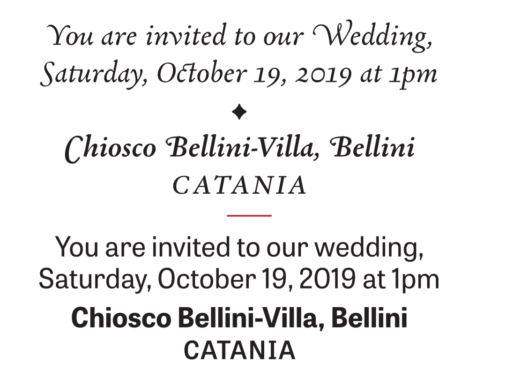
Task: Click the bold sans-serif word "Chiosco"
Action: tap(121, 318)
